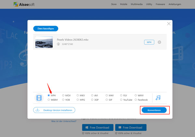Choose the MOV format option
The image size is (195, 137).
click(63, 95)
